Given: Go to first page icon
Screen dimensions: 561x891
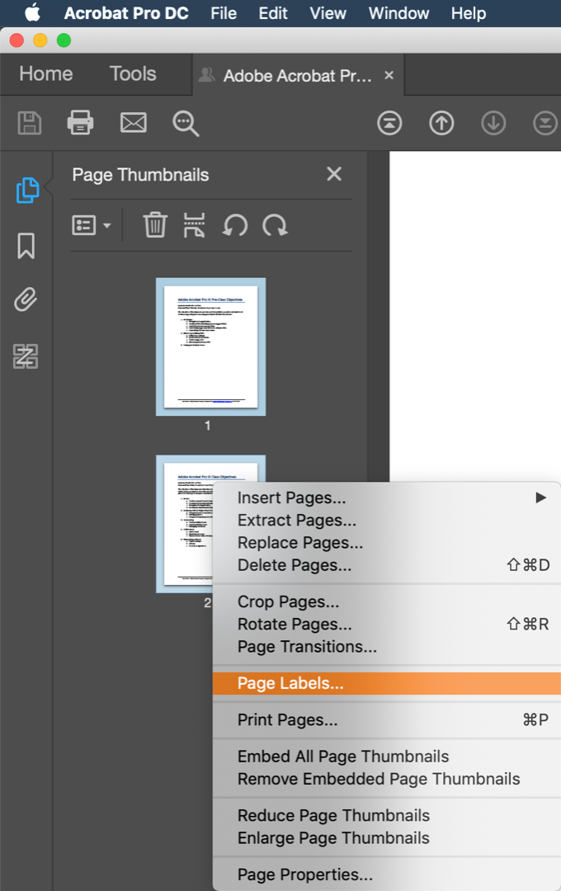Looking at the screenshot, I should pyautogui.click(x=389, y=123).
